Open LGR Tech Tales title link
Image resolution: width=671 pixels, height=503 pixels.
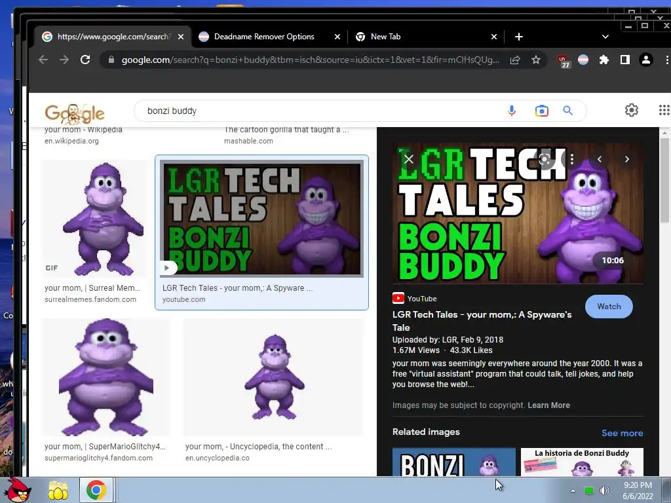(482, 321)
